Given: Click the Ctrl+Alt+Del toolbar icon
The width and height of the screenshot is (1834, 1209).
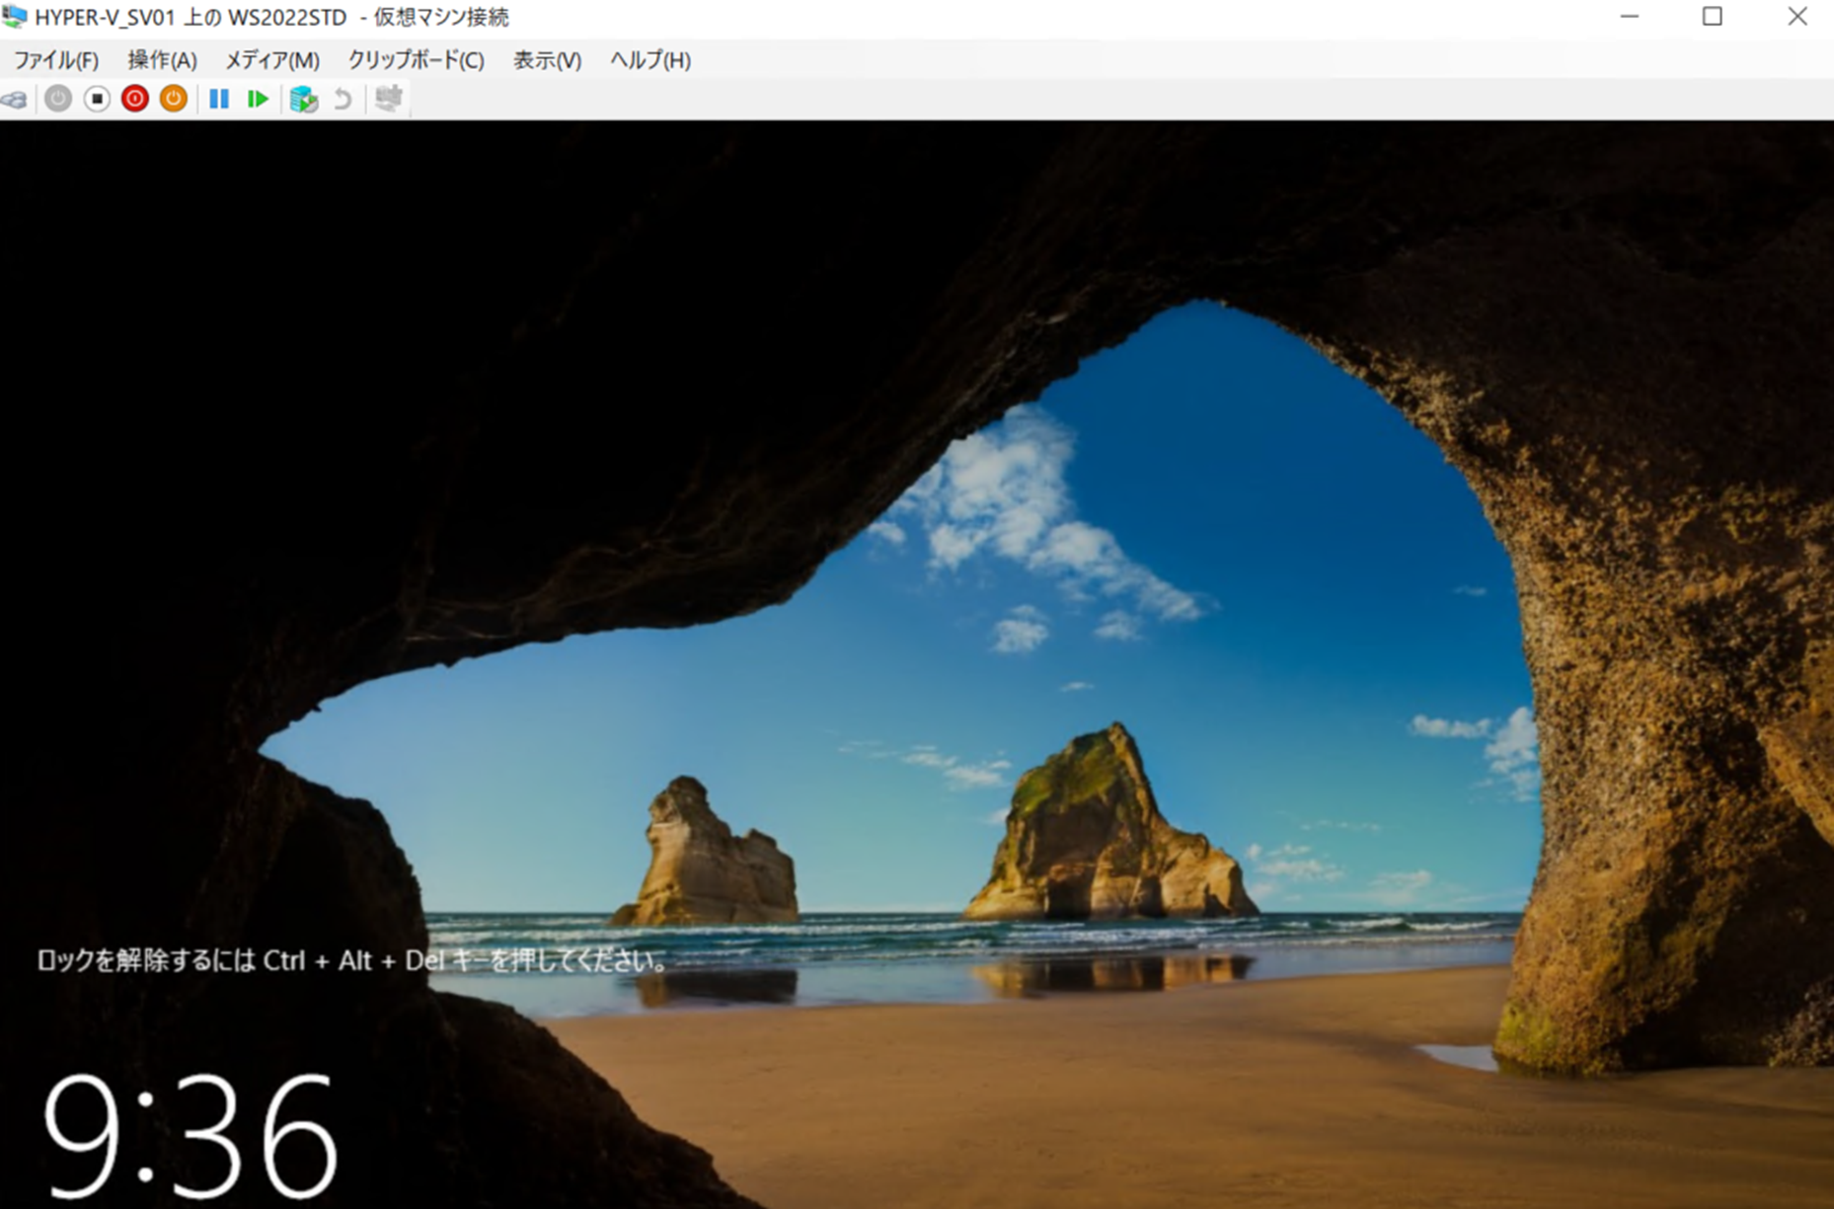Looking at the screenshot, I should (x=14, y=99).
